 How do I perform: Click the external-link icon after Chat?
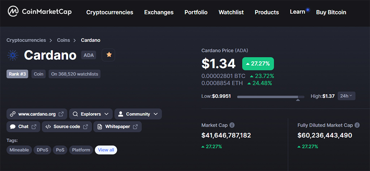[34, 127]
